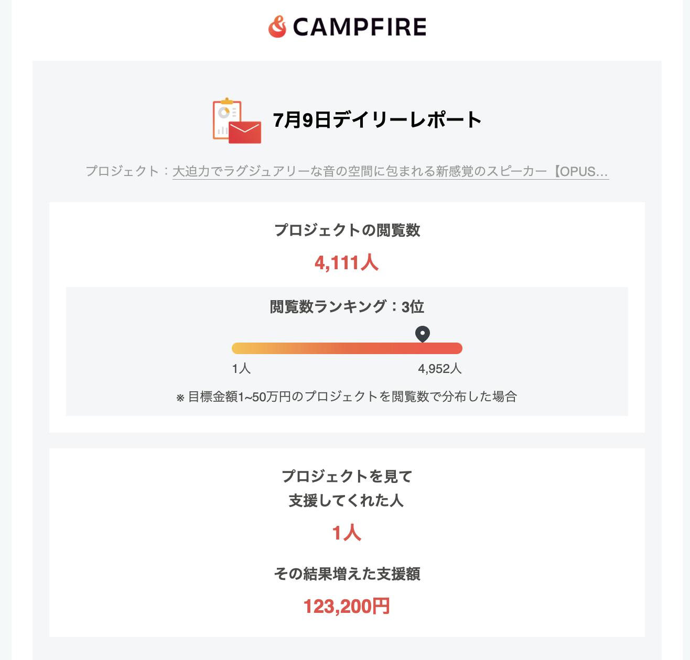Screen dimensions: 690x660
Task: Click the 123,200円 support amount
Action: point(347,607)
